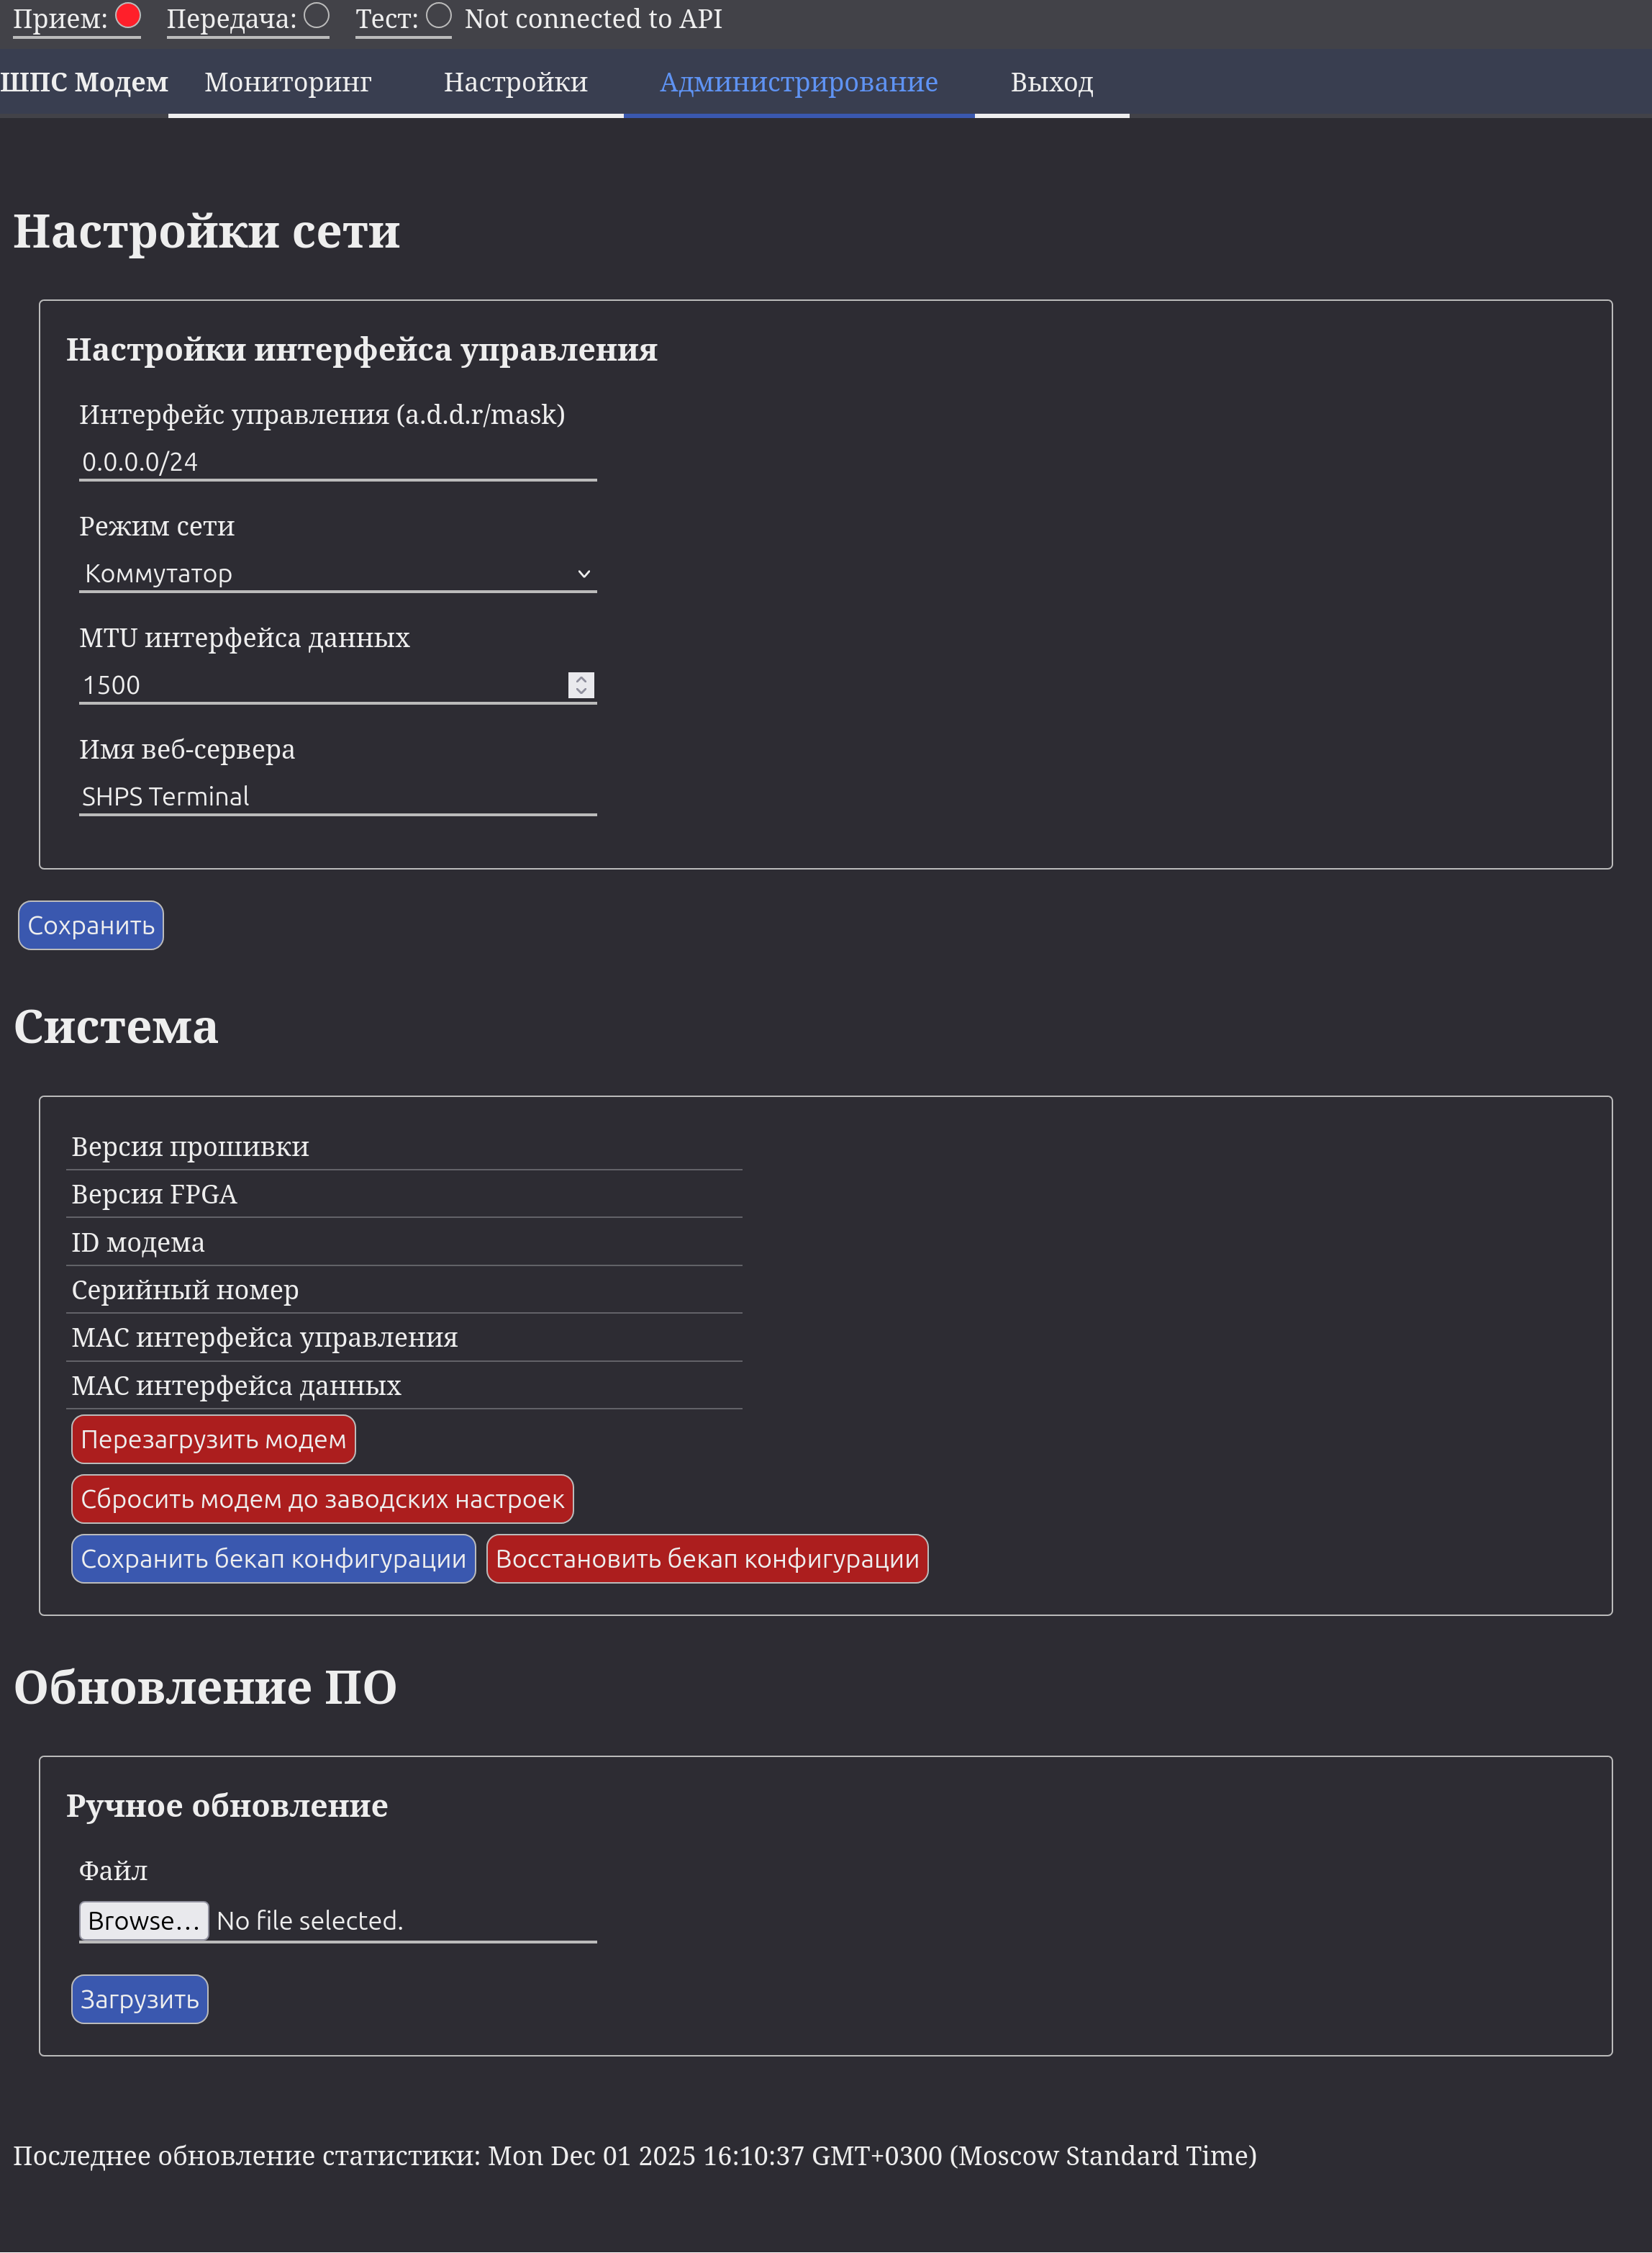Click Перезагрузить модем button
The width and height of the screenshot is (1652, 2253).
[x=213, y=1439]
